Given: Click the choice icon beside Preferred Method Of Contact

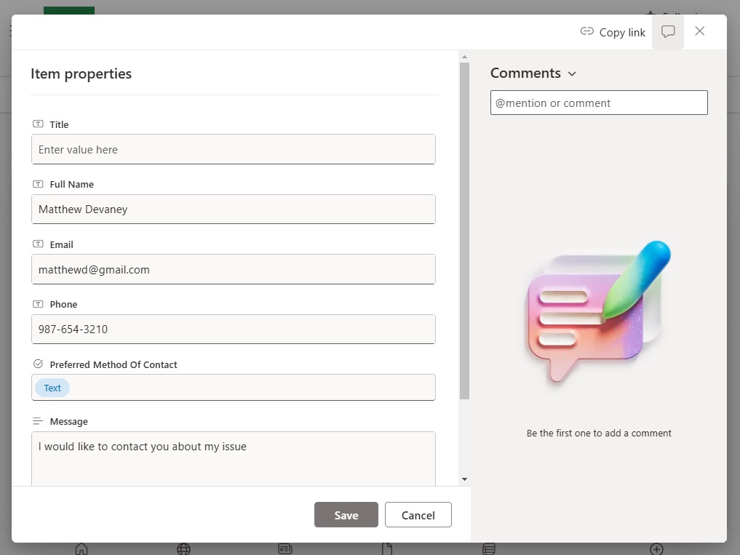Looking at the screenshot, I should click(x=38, y=364).
